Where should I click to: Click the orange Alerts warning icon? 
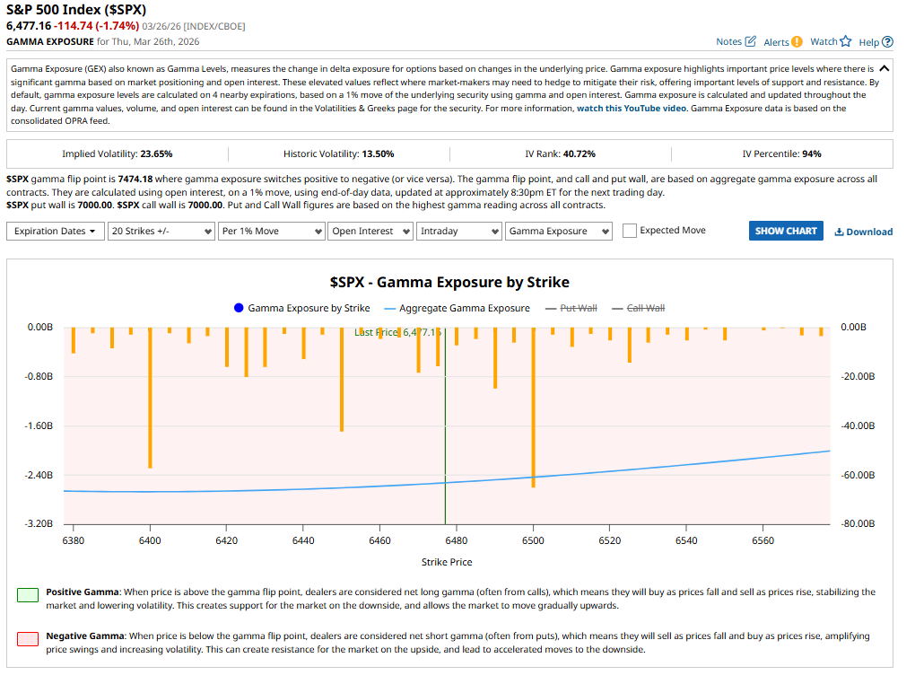pyautogui.click(x=797, y=42)
